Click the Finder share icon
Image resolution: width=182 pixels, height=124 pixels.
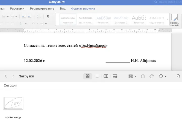pyautogui.click(x=143, y=76)
